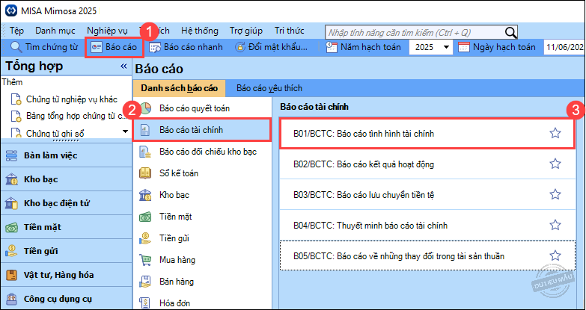Click Chứng từ nghiệp vụ khác document icon
Screen dimensions: 586x310
point(16,99)
